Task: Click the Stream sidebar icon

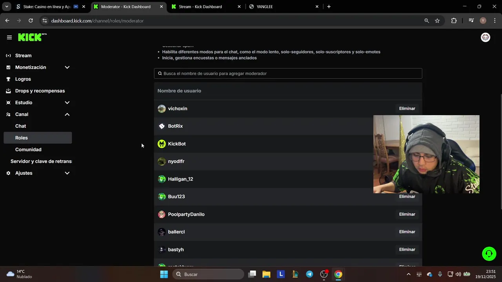Action: pyautogui.click(x=8, y=56)
